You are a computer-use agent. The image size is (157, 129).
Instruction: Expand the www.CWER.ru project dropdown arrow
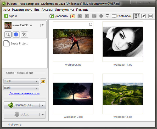pyautogui.click(x=42, y=25)
